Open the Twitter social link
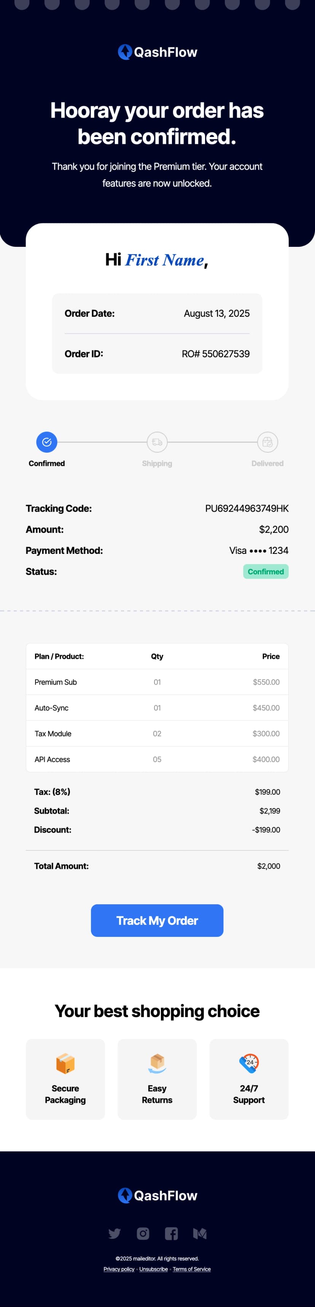This screenshot has height=1307, width=315. (x=115, y=1234)
